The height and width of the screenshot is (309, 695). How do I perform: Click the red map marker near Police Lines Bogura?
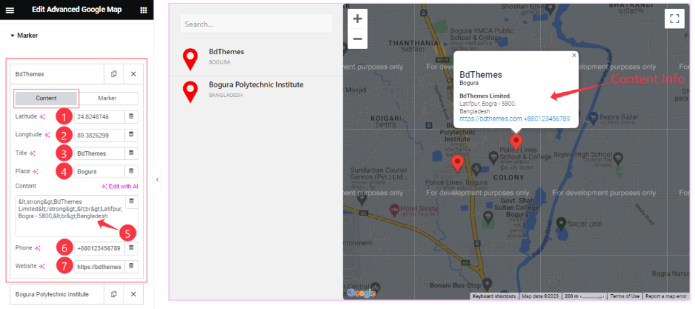457,163
